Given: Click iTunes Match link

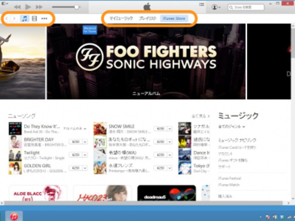Looking at the screenshot, I should point(229,185).
